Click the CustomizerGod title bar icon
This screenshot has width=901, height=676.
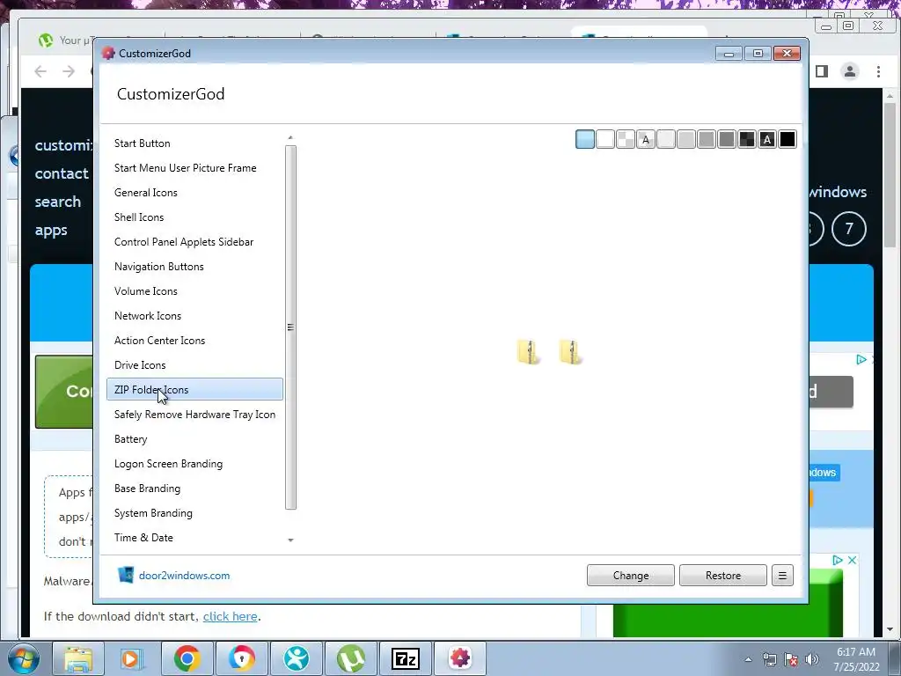tap(108, 54)
